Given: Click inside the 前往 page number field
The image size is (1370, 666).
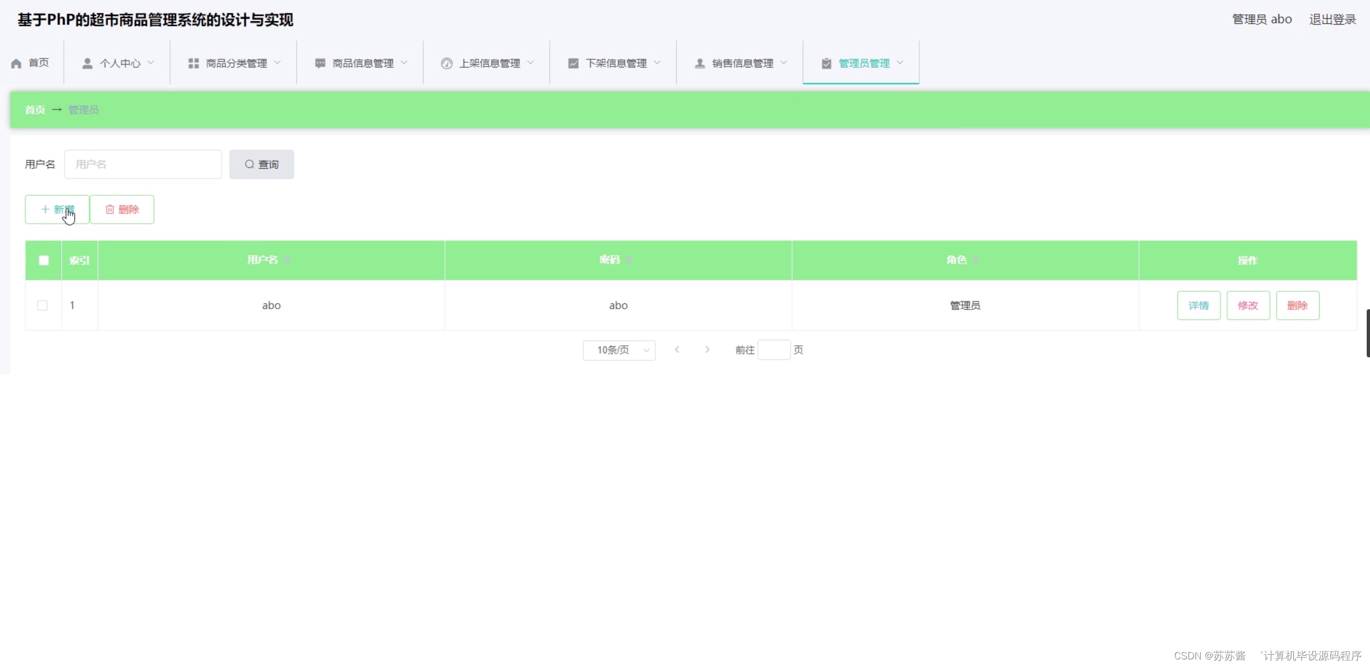Looking at the screenshot, I should coord(774,350).
